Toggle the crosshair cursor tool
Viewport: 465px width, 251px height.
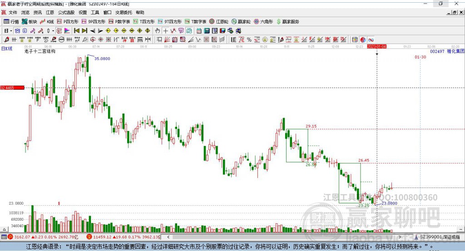click(165, 31)
